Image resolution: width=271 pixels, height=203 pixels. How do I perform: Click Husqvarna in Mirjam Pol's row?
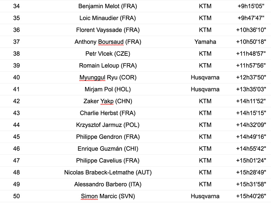(205, 90)
